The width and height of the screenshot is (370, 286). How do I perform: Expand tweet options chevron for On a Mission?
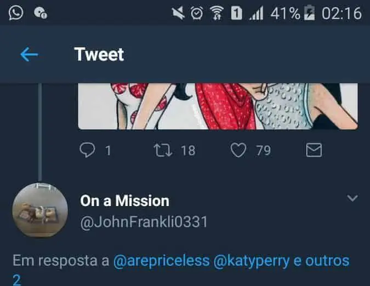(x=352, y=198)
